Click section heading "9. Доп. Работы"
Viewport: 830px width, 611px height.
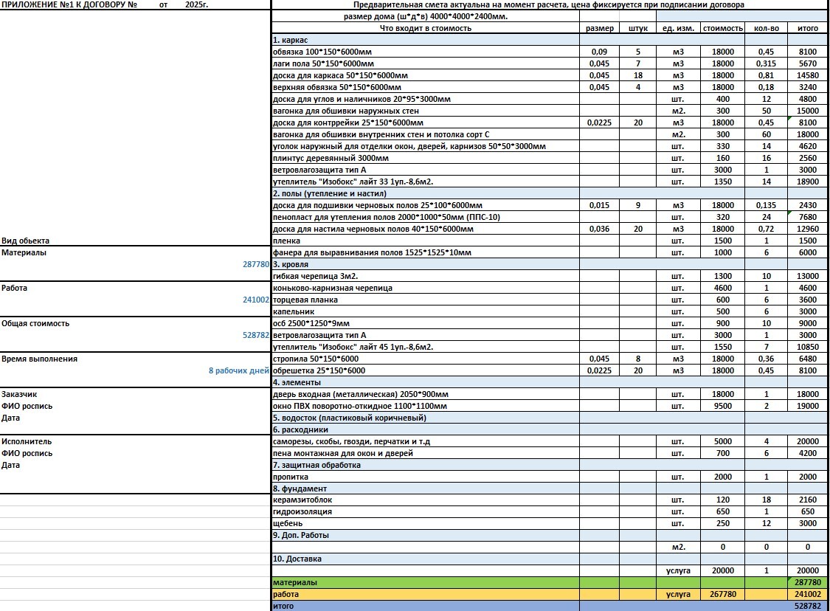(426, 535)
